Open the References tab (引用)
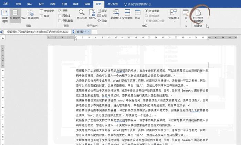This screenshot has height=145, width=241. pyautogui.click(x=64, y=4)
